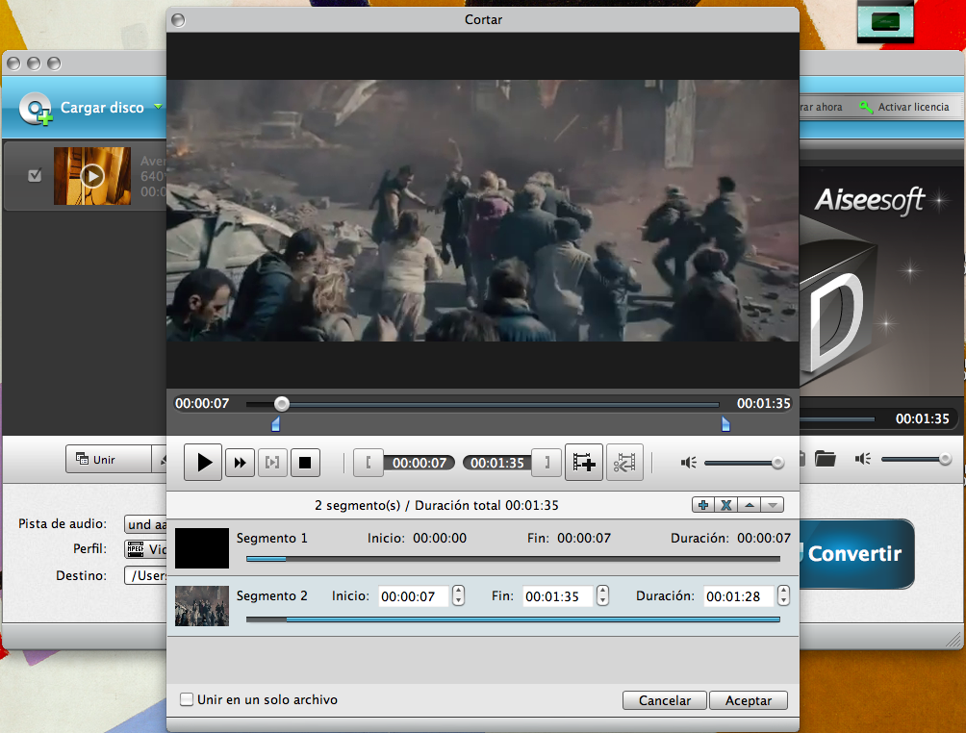Click the end time 00:01:35 toolbar field
This screenshot has height=733, width=966.
coord(497,463)
